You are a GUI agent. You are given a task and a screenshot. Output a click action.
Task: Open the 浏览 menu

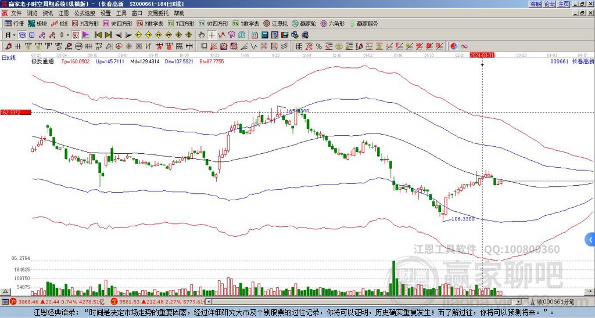coord(33,13)
